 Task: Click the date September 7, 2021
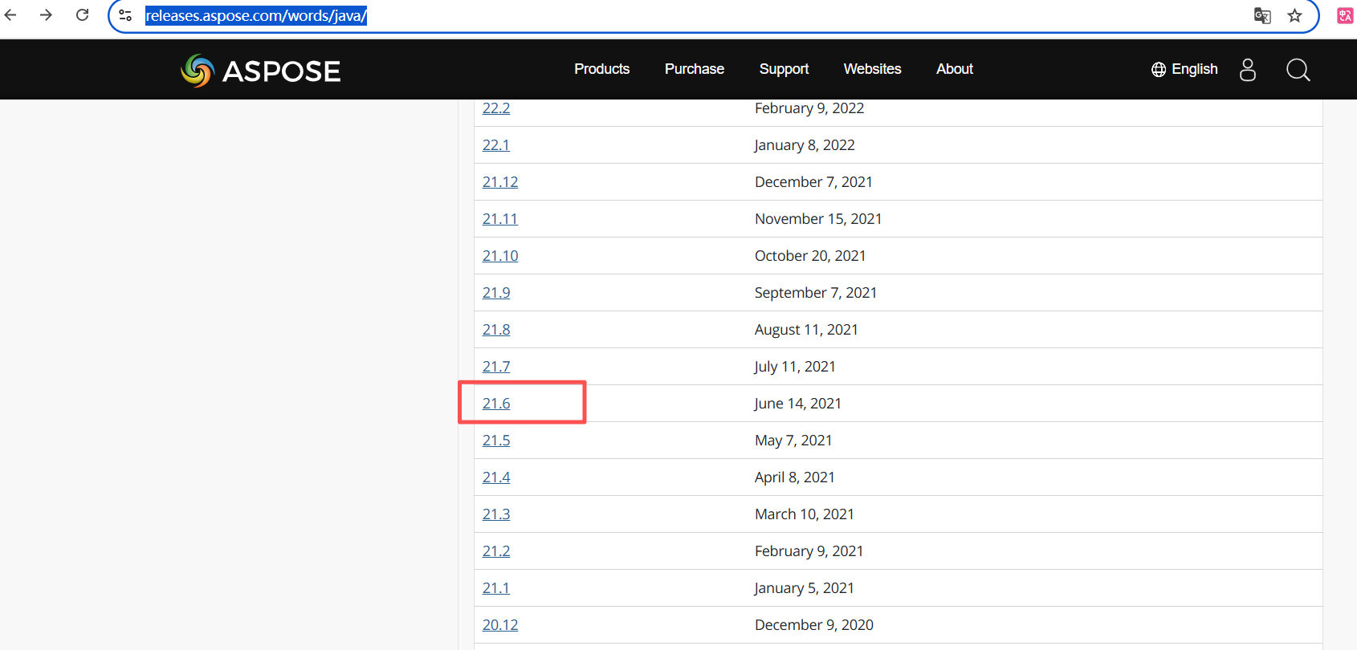[x=816, y=293]
